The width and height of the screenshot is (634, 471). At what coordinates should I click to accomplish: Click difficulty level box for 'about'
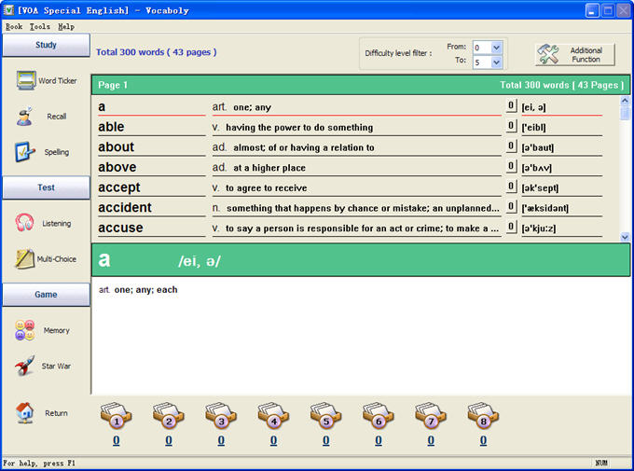pos(511,146)
